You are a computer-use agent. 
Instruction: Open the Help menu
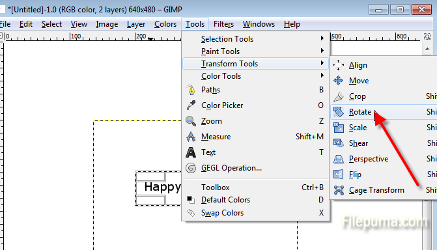click(x=292, y=24)
